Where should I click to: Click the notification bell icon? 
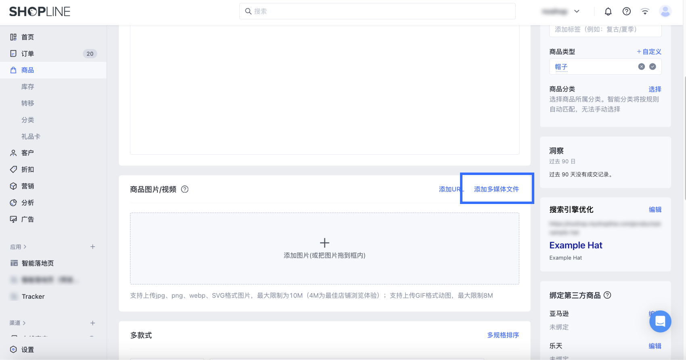pos(608,12)
